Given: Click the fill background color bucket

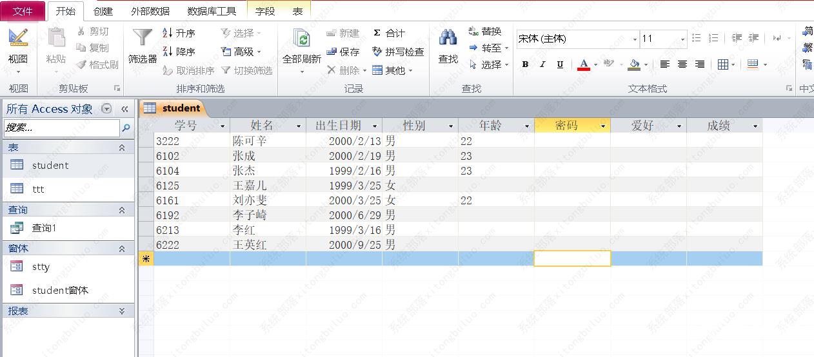Looking at the screenshot, I should [x=633, y=64].
